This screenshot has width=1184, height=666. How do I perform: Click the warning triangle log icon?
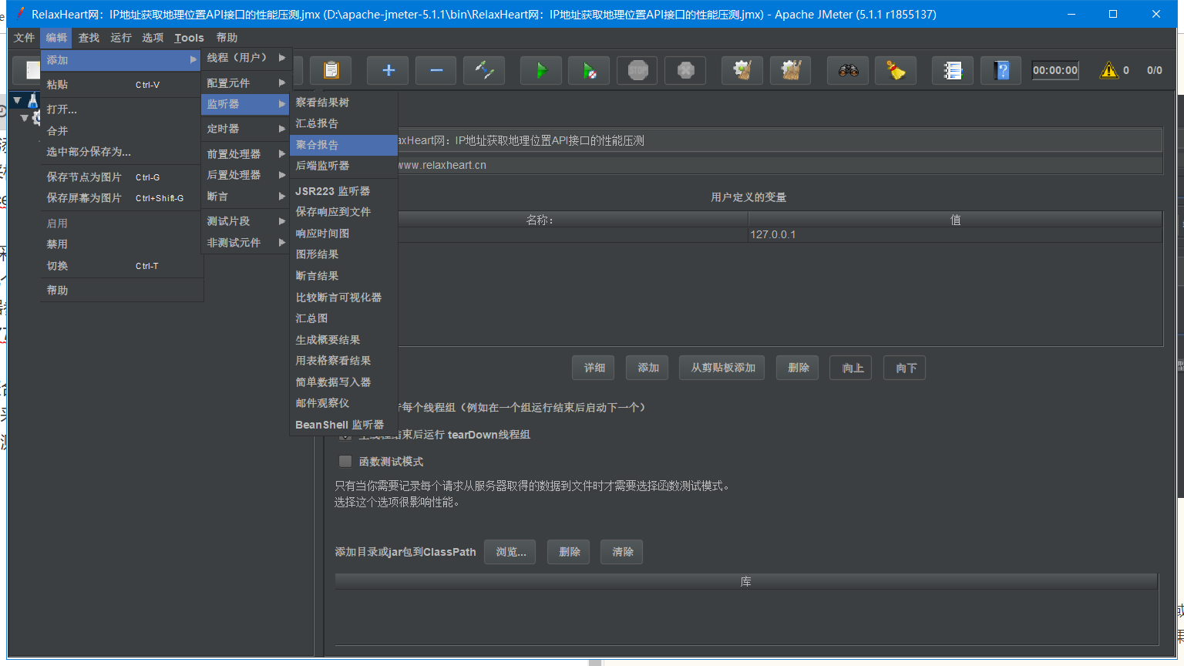click(1109, 70)
